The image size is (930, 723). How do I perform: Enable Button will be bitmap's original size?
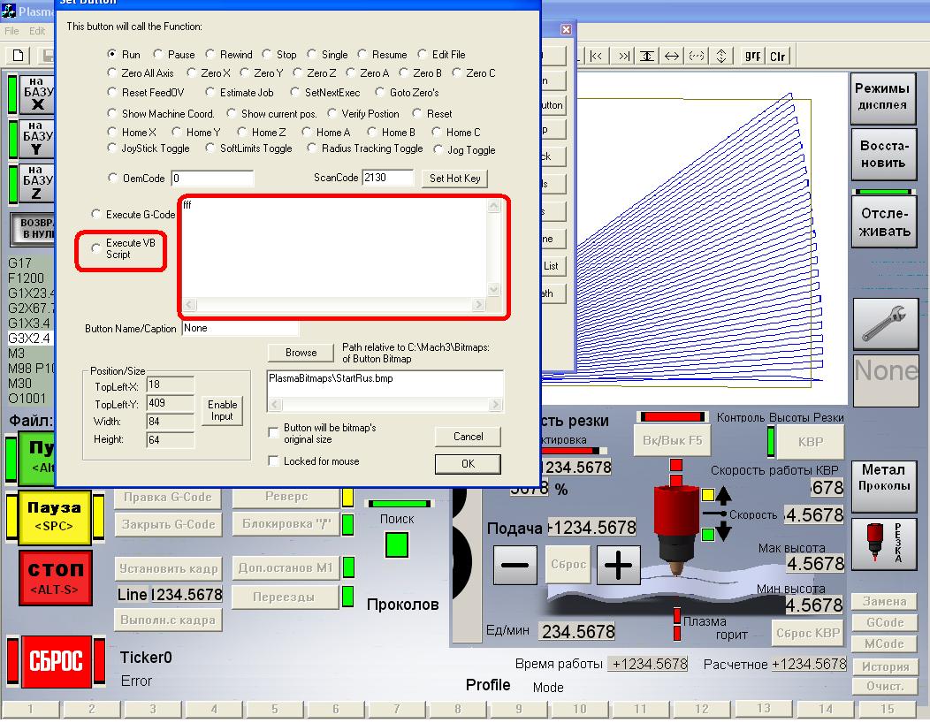[x=273, y=432]
